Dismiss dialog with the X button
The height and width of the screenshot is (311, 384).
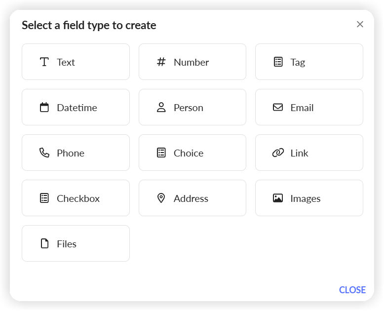(x=360, y=24)
